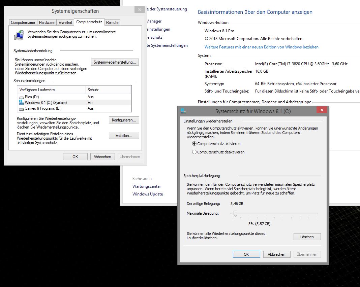The height and width of the screenshot is (287, 360).
Task: Click the '16,0 GB' RAM value
Action: [262, 71]
